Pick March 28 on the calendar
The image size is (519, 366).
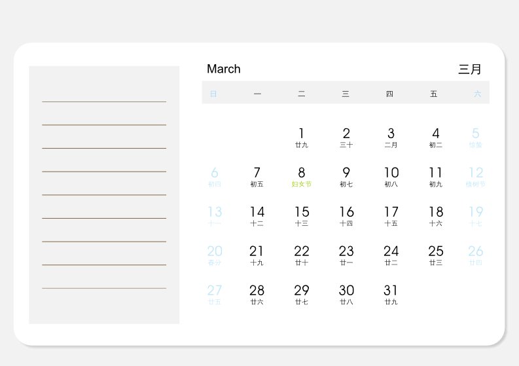[x=257, y=295]
